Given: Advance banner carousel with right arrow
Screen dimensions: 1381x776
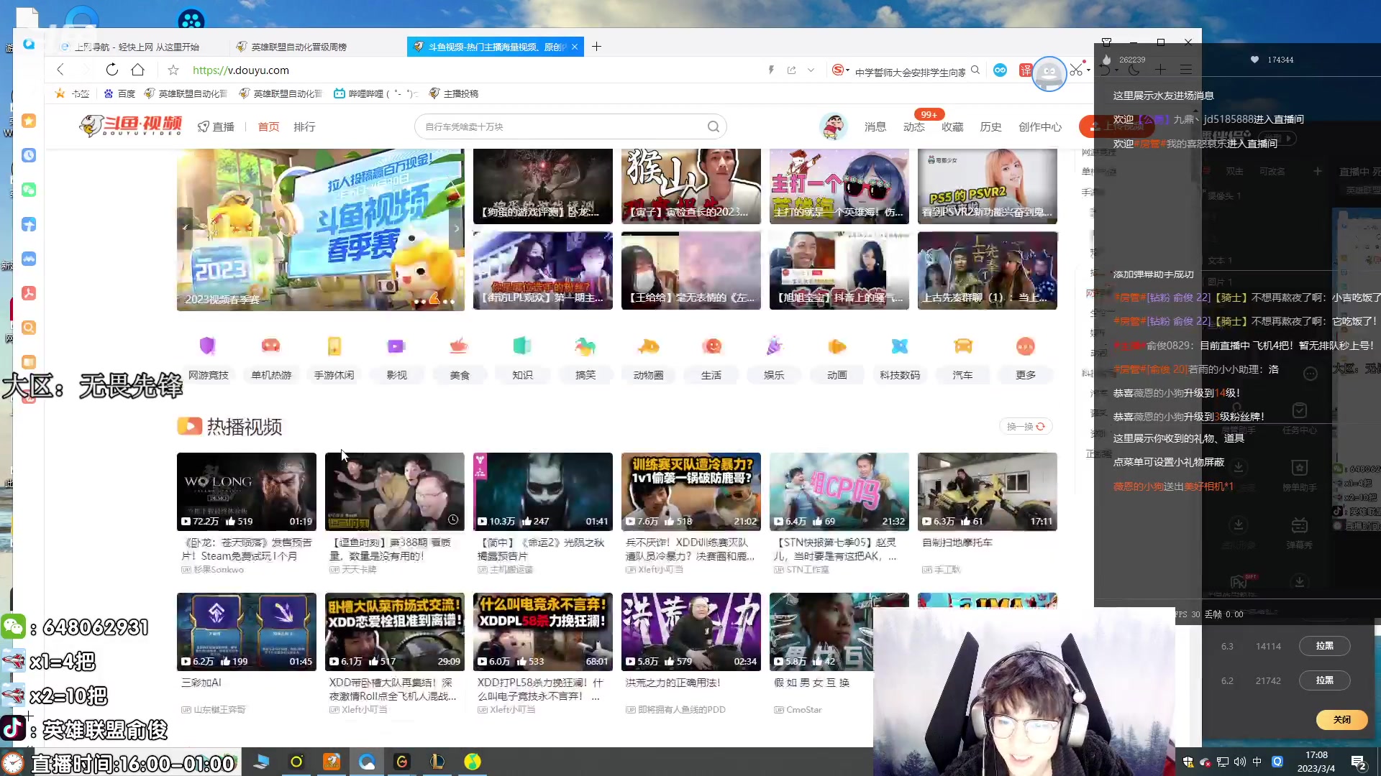Looking at the screenshot, I should (x=456, y=228).
